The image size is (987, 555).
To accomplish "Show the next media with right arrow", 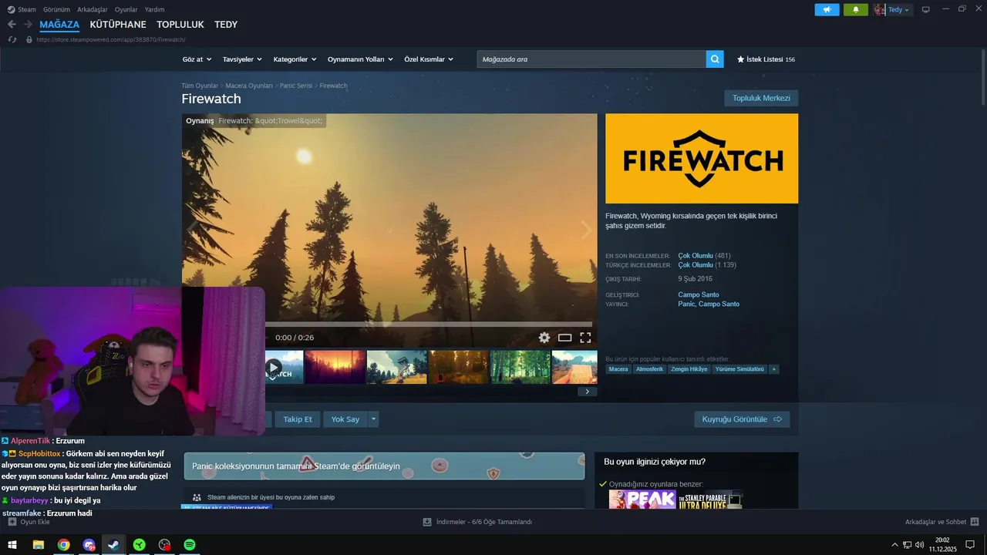I will 587,230.
